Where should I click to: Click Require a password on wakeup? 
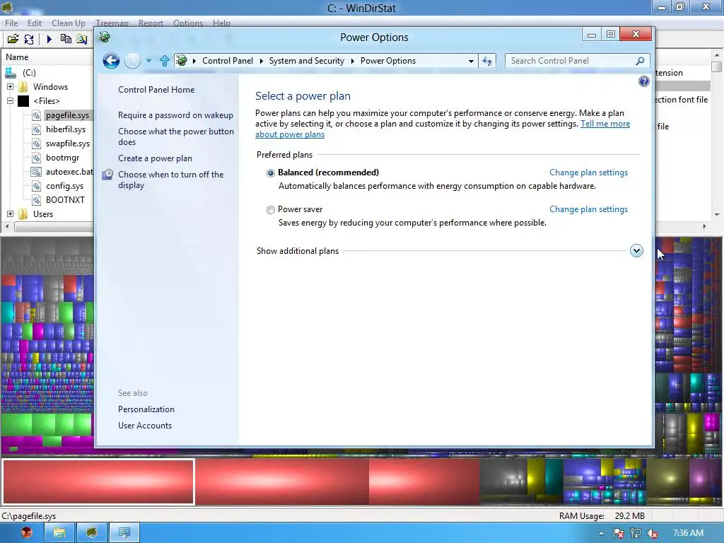(x=175, y=115)
